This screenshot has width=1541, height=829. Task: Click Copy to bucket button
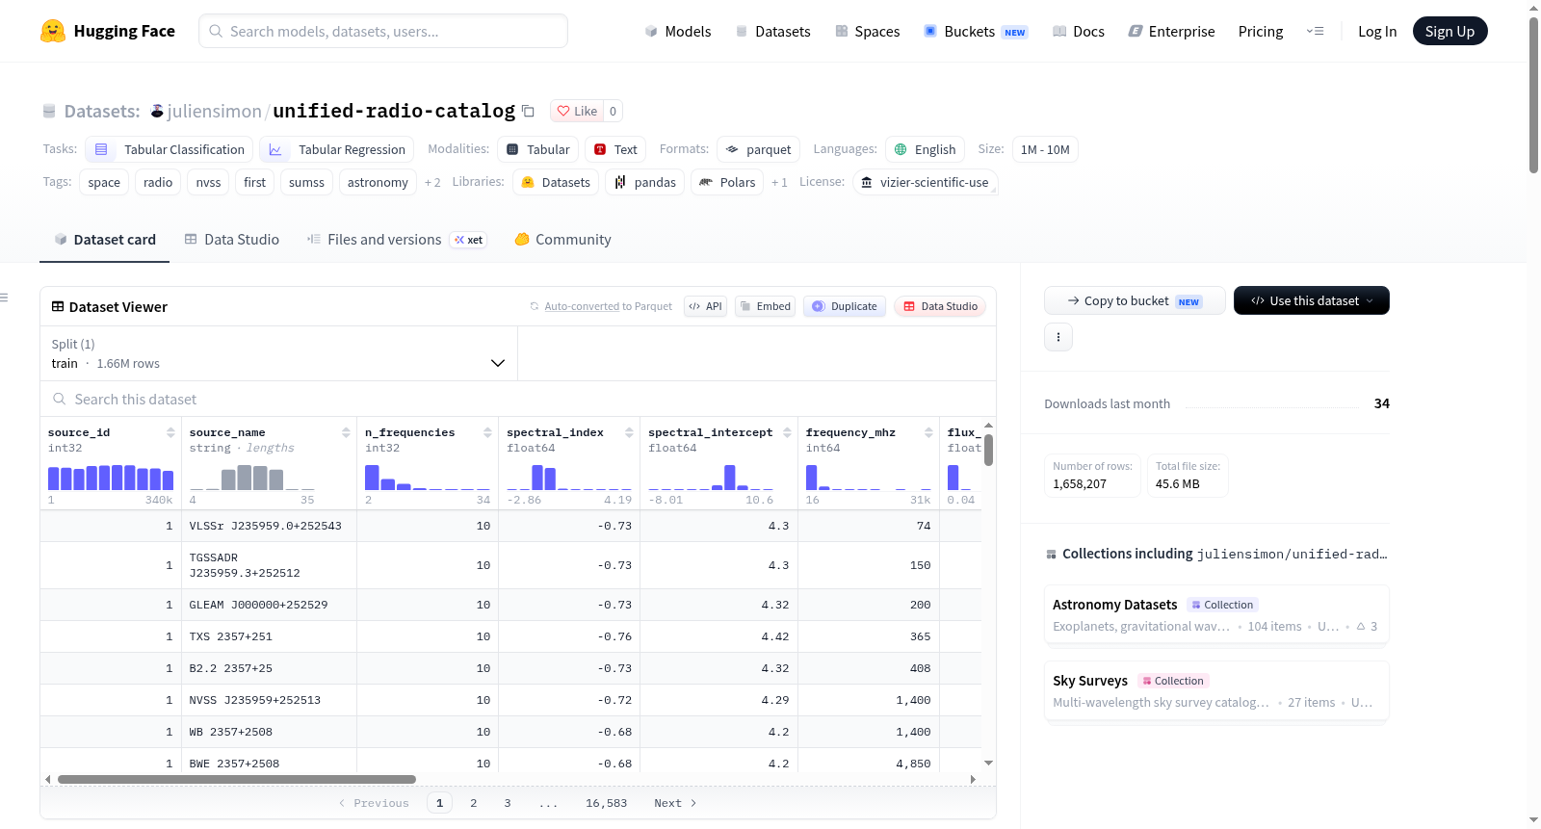coord(1135,300)
